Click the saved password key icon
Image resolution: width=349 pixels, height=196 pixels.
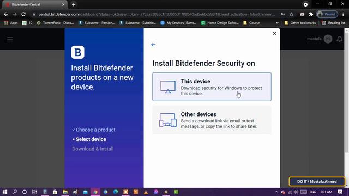coord(282,14)
